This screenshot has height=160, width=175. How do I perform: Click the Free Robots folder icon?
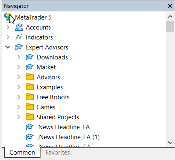click(30, 97)
